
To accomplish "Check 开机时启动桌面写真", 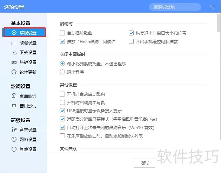I will coord(62,102).
